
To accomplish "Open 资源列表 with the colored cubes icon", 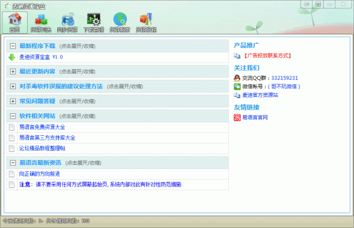I will click(41, 22).
